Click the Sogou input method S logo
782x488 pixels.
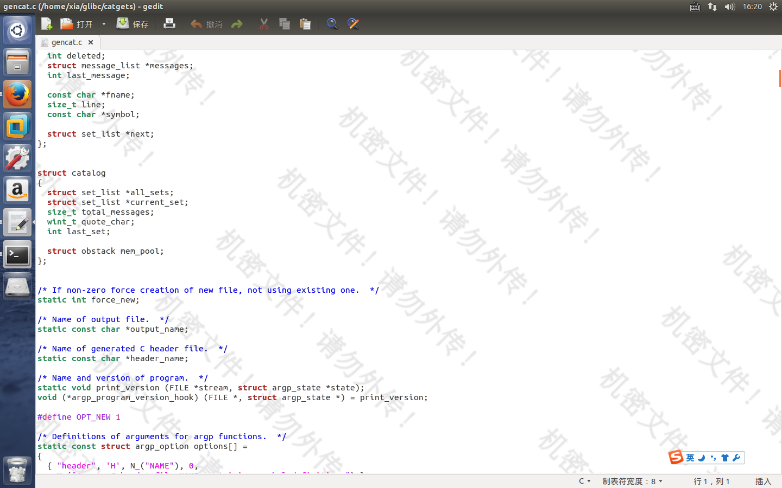tap(676, 457)
